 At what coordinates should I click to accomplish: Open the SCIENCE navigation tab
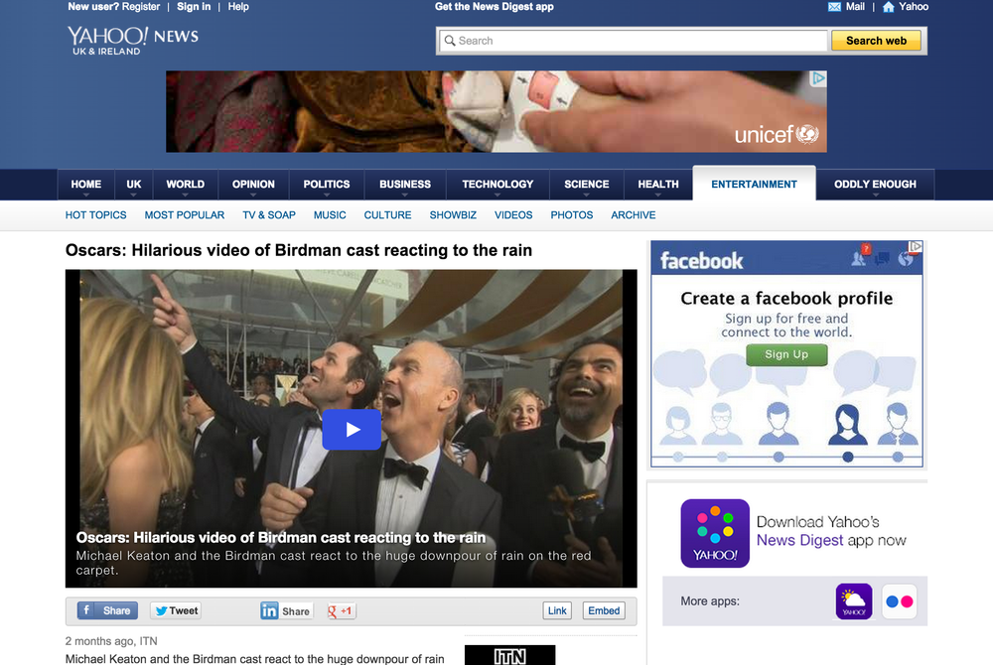pos(587,185)
